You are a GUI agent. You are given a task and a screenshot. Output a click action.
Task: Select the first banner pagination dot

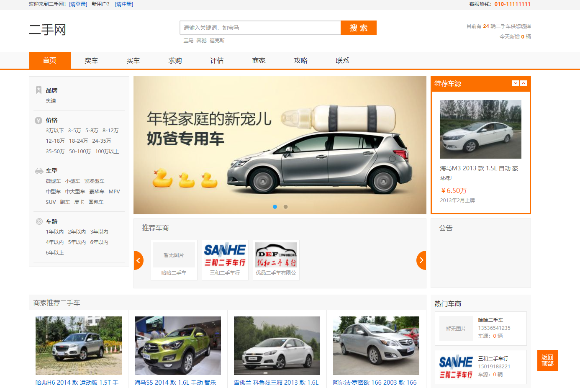275,206
